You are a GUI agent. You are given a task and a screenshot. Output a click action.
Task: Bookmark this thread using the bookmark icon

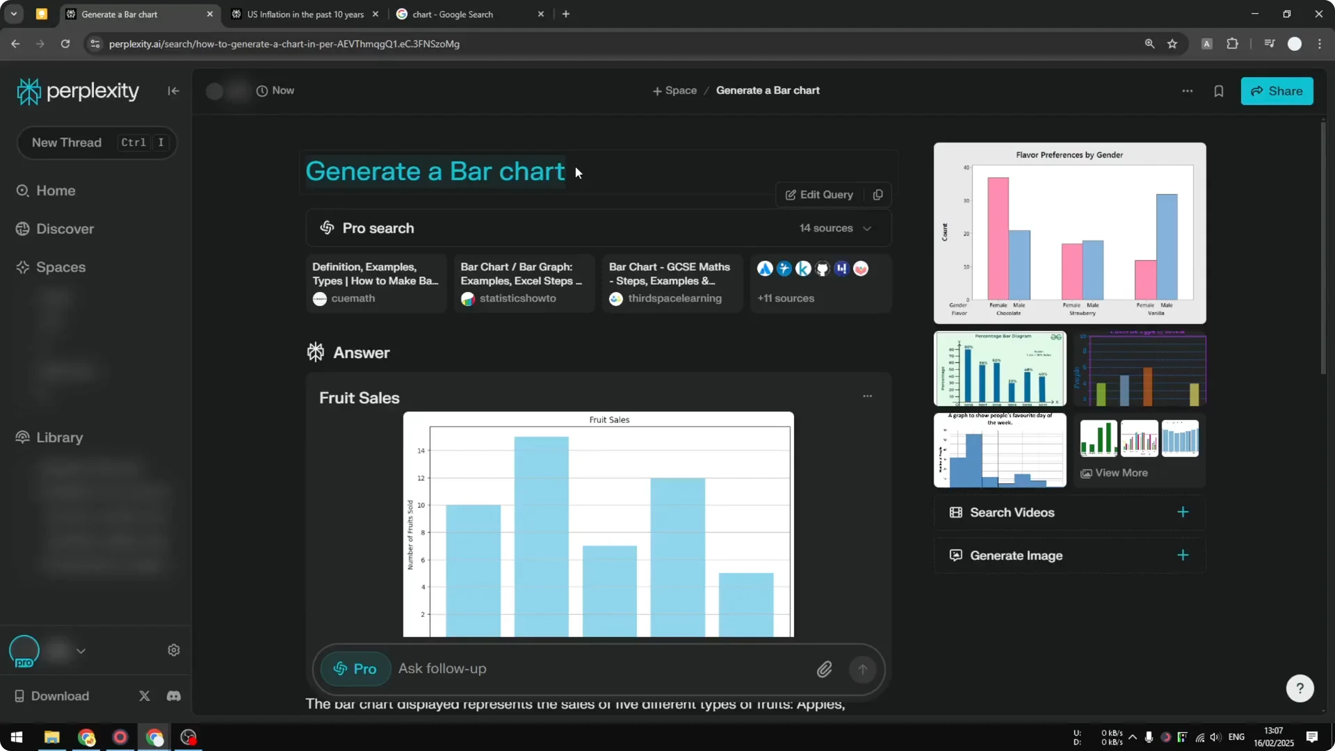click(x=1219, y=91)
